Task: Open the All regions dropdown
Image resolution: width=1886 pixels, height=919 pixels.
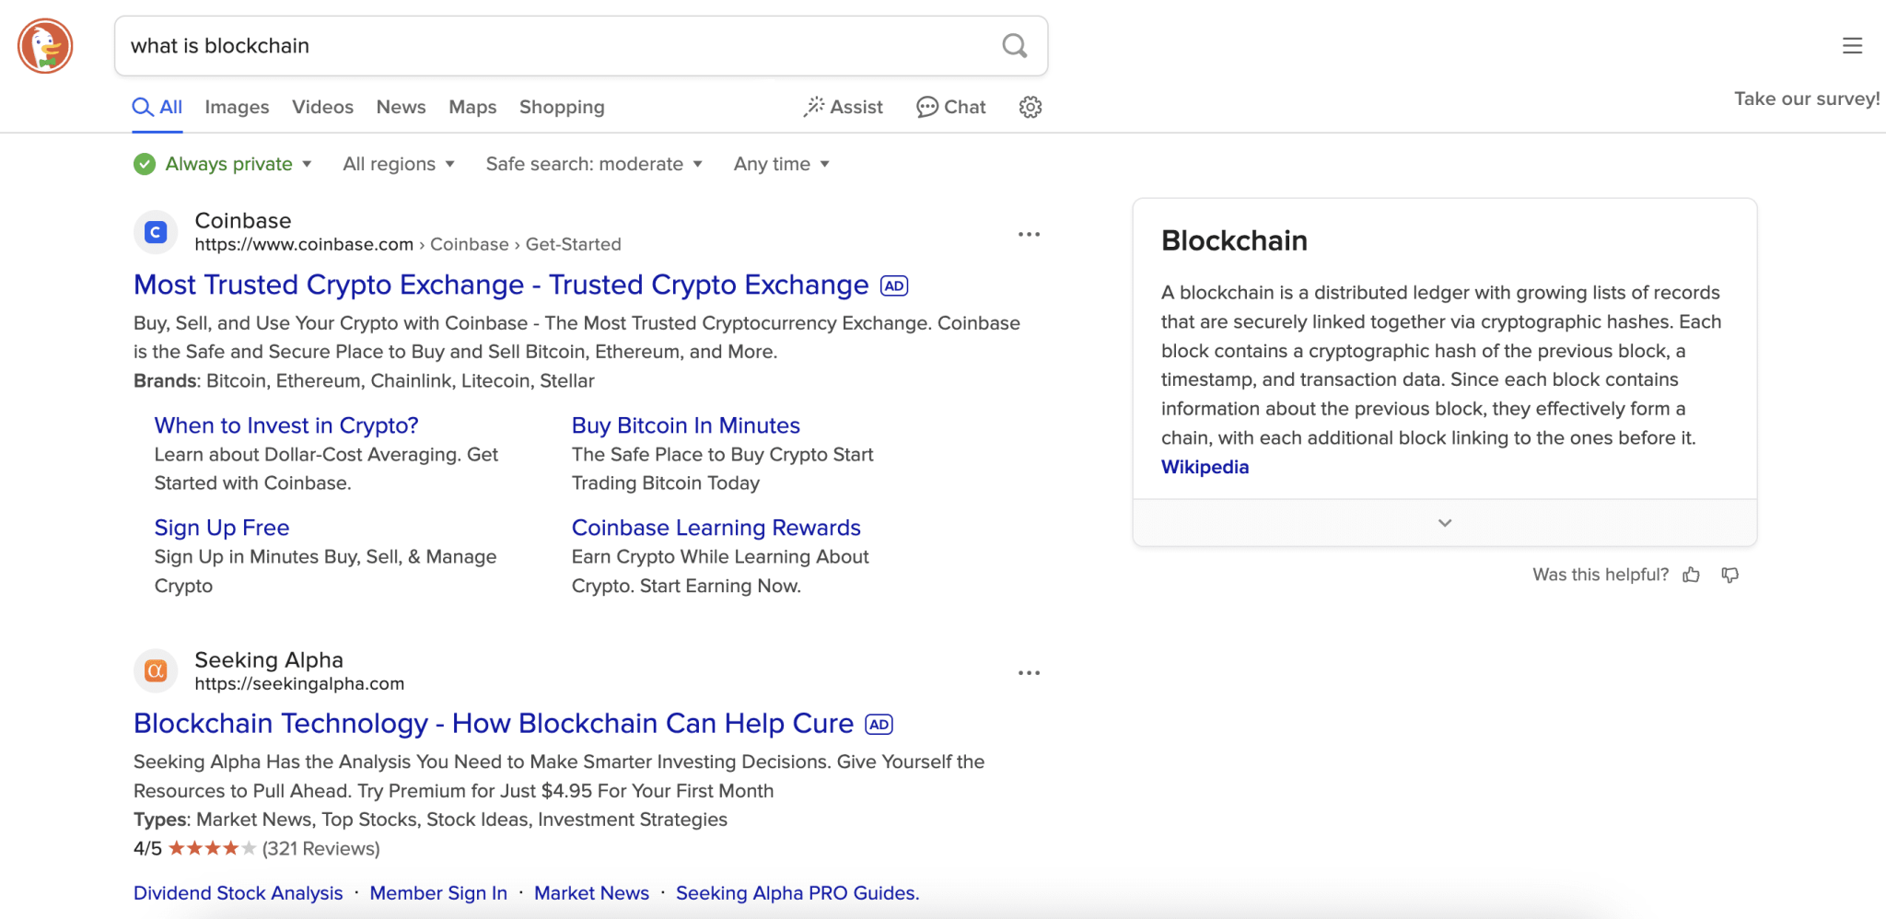Action: [x=398, y=164]
